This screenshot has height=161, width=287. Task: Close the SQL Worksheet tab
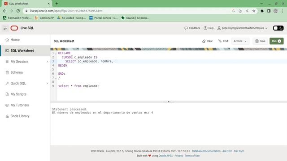(49, 4)
